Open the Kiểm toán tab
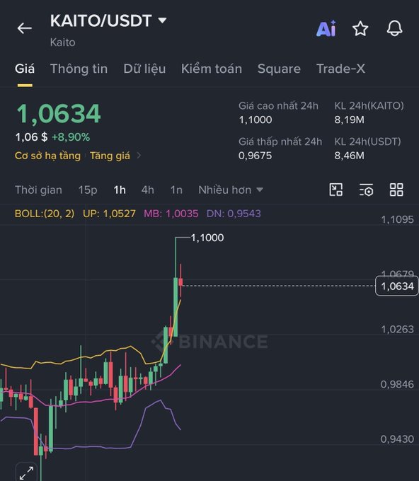The width and height of the screenshot is (419, 481). pos(212,69)
